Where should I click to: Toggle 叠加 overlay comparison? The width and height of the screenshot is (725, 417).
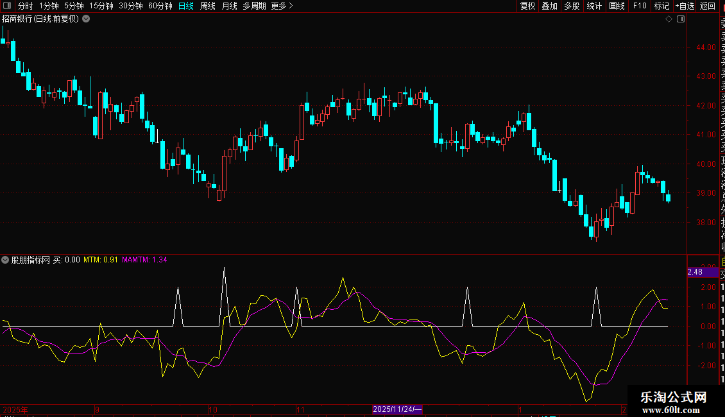tap(549, 6)
